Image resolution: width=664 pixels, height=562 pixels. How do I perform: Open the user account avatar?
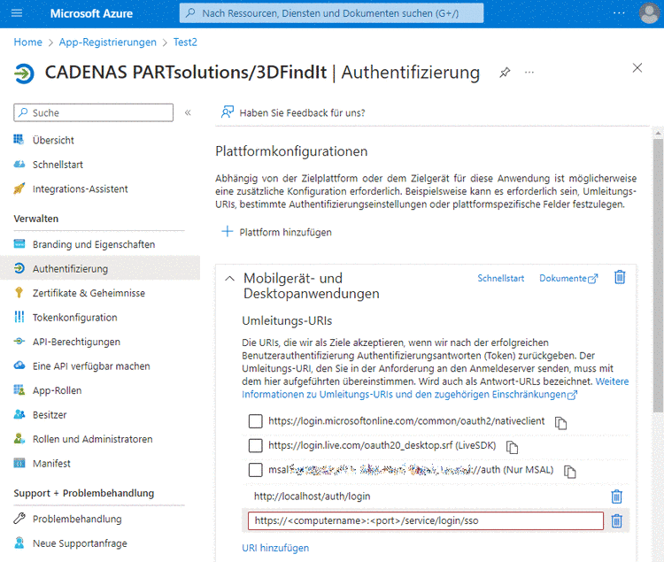tap(649, 13)
